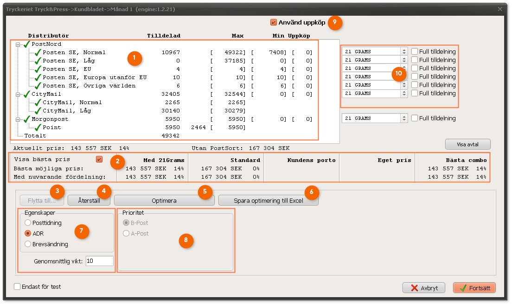Viewport: 512px width, 305px height.
Task: Click the Genomsnittlig vikt input field
Action: point(100,261)
